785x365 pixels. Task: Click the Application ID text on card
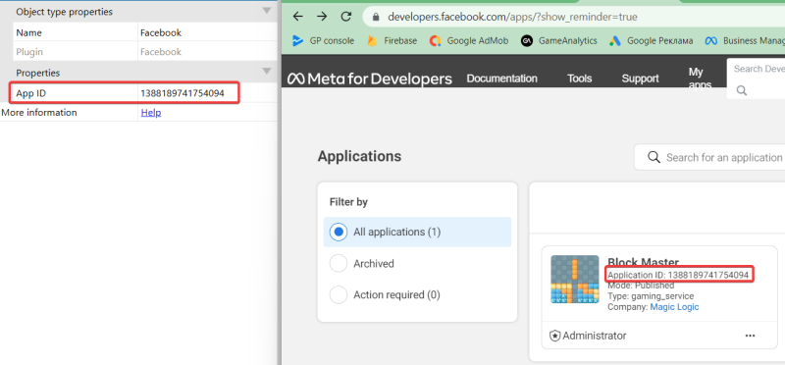tap(678, 275)
